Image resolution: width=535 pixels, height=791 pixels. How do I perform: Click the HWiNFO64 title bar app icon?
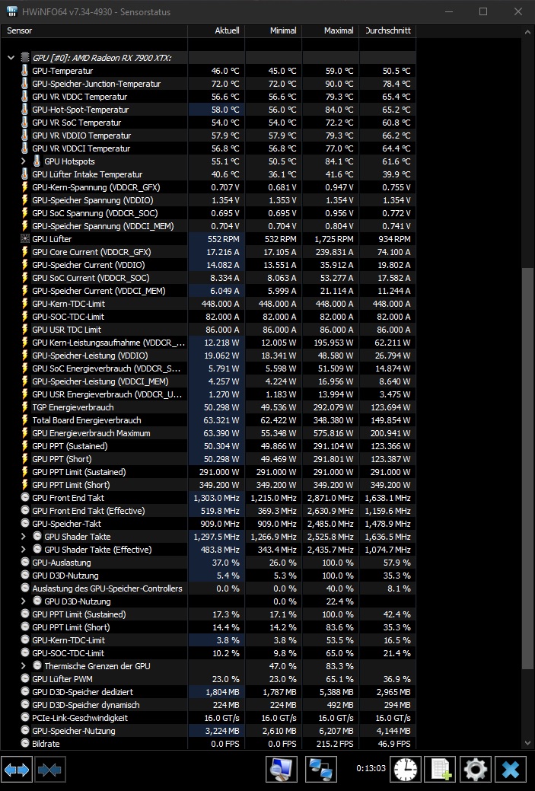click(12, 11)
